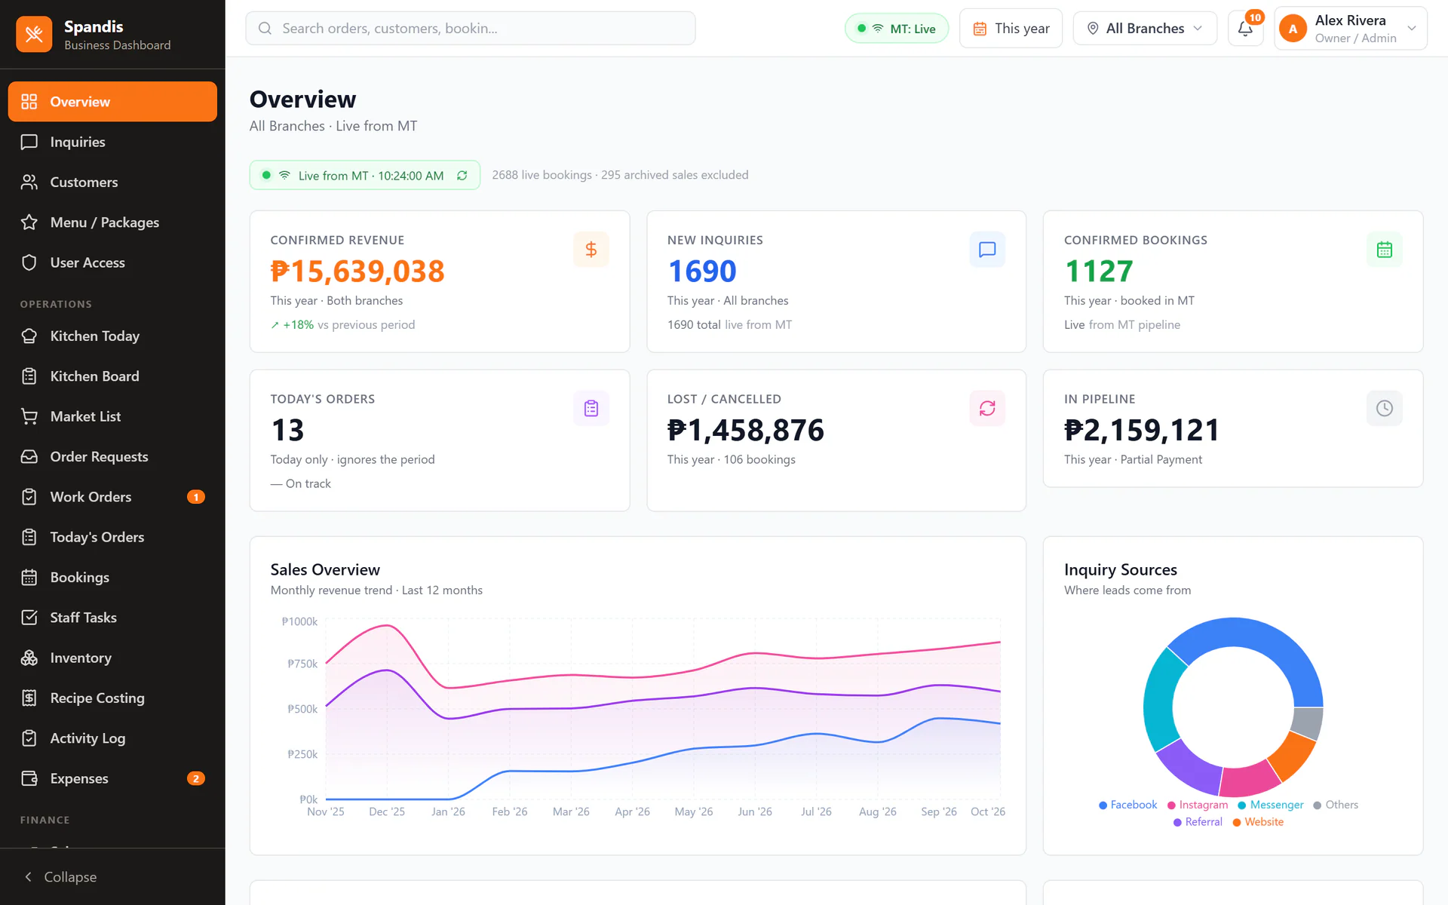The image size is (1448, 905).
Task: Open Staff Tasks checkbox icon
Action: (29, 618)
